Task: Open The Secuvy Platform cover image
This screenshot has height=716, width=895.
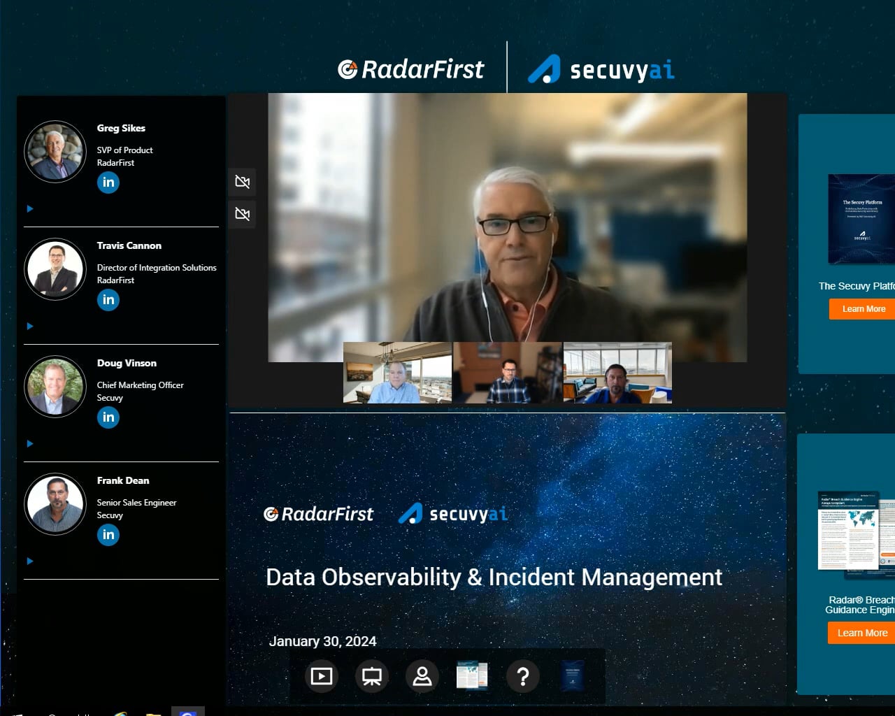Action: pyautogui.click(x=861, y=219)
